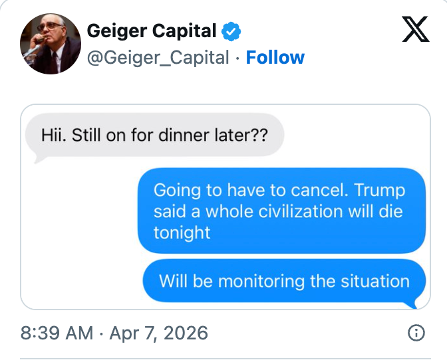The height and width of the screenshot is (362, 447).
Task: Open the Geiger Capital display name
Action: tap(152, 31)
